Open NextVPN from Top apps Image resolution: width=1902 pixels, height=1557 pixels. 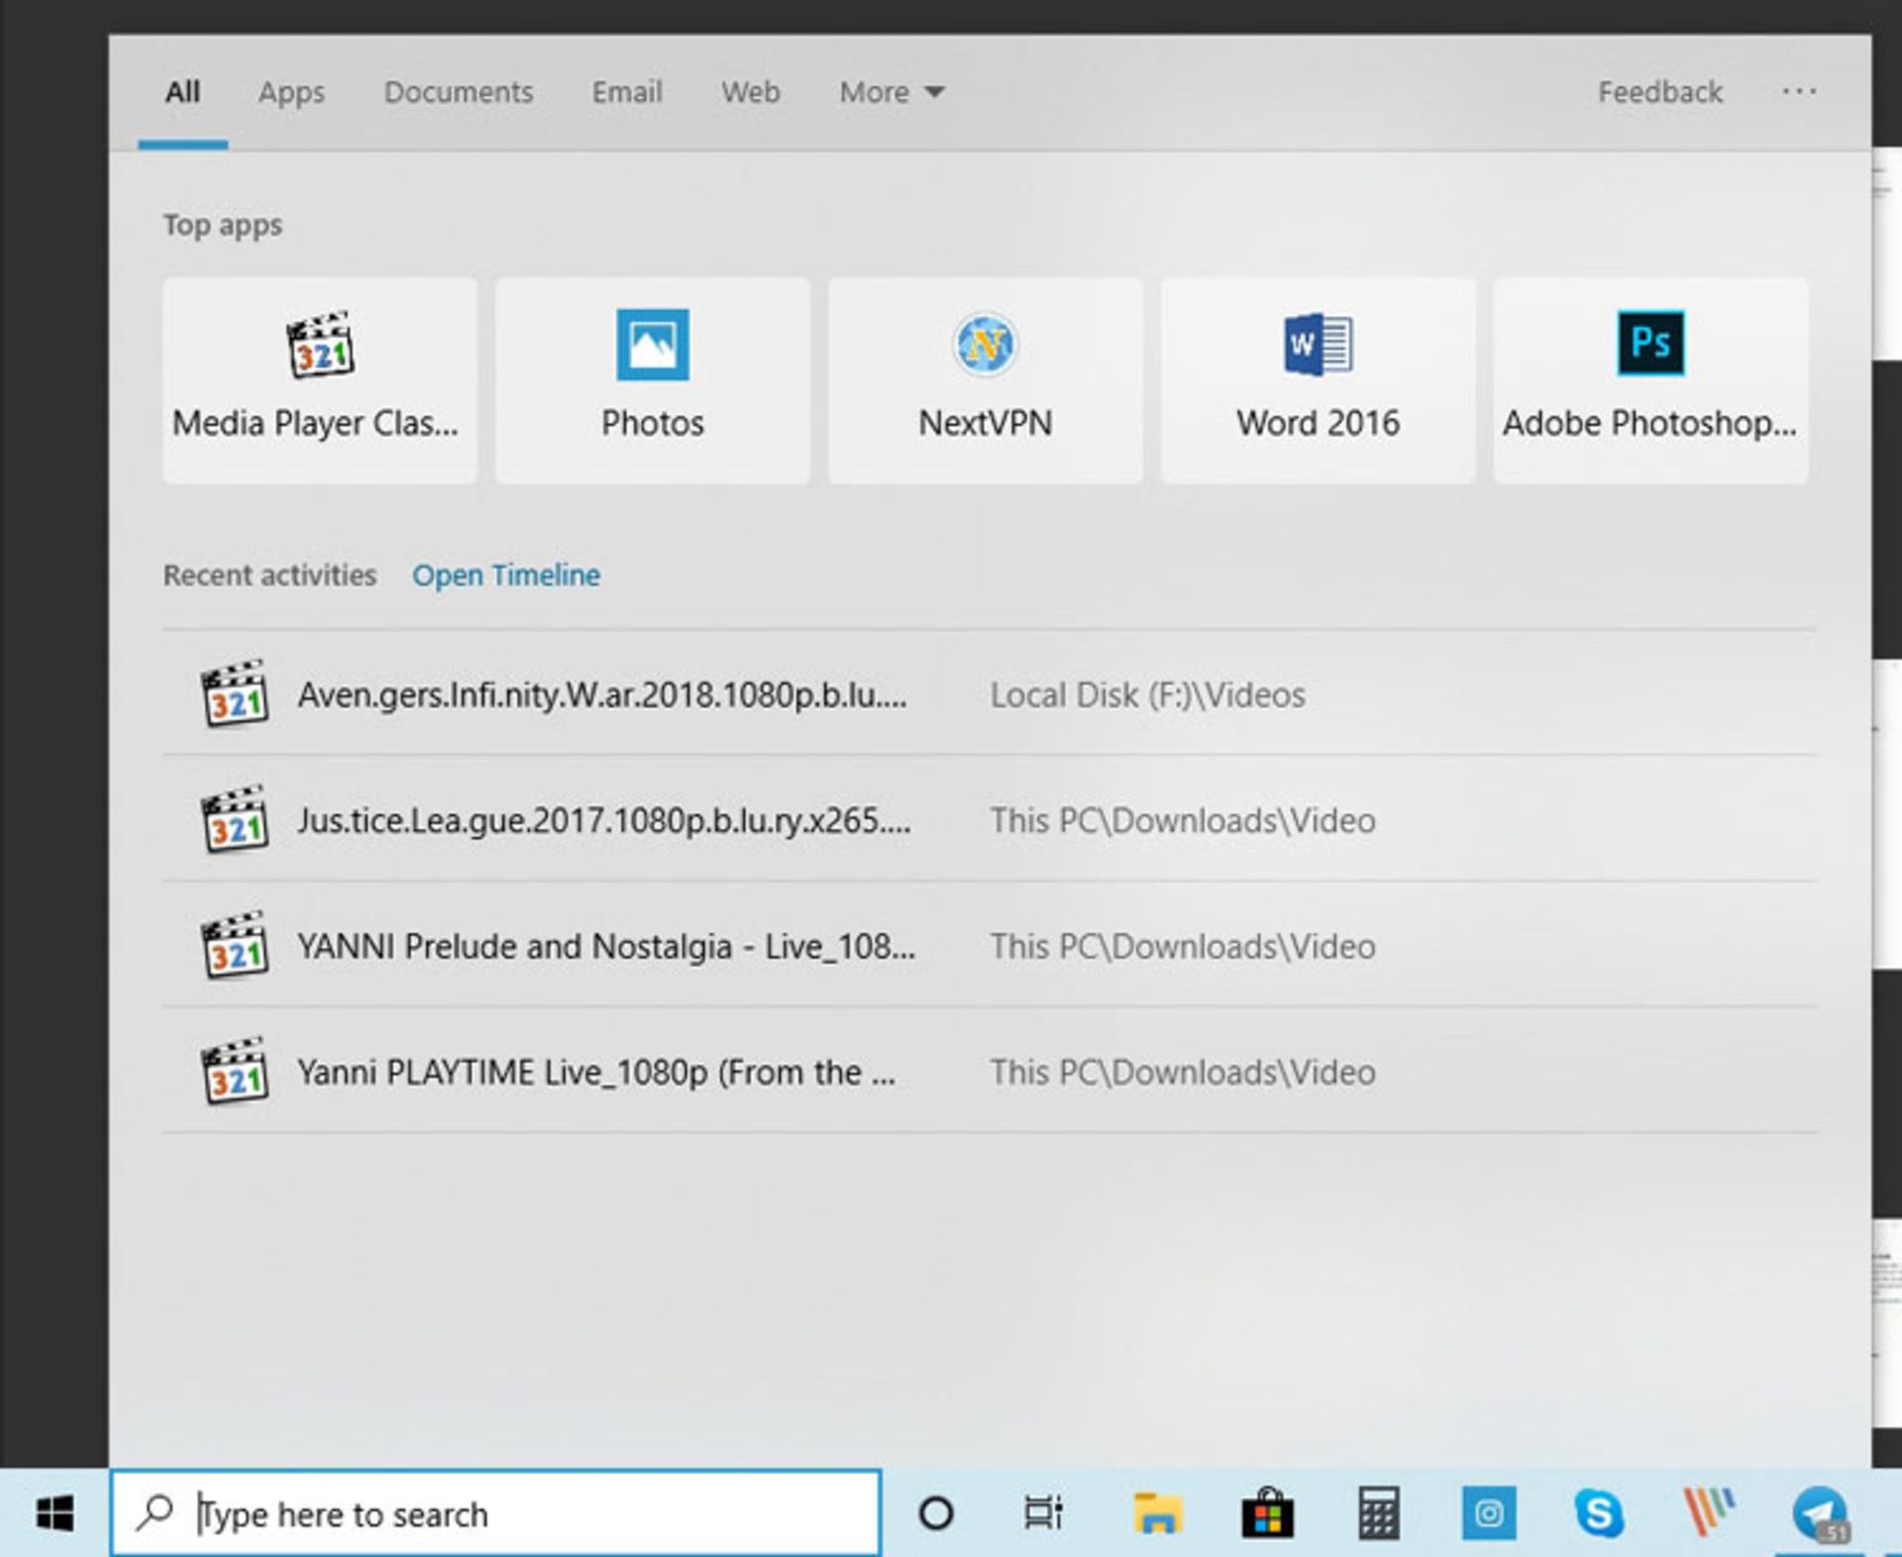pos(984,381)
